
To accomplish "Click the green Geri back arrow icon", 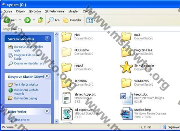I will tap(7, 20).
